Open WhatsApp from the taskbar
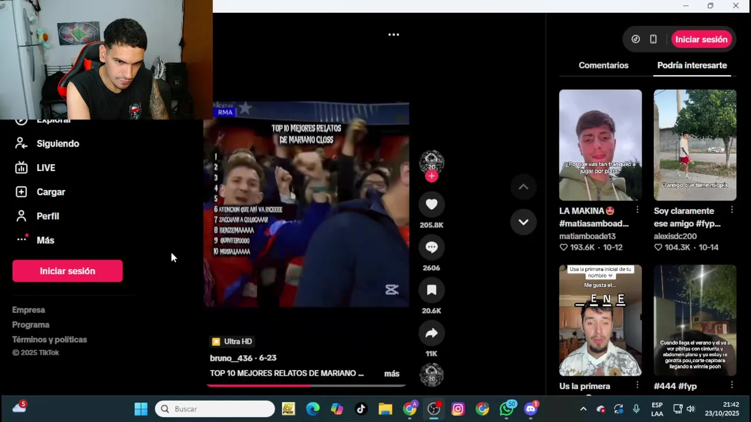Image resolution: width=751 pixels, height=422 pixels. [506, 409]
